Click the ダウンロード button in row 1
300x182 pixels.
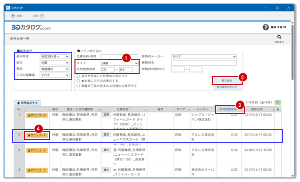click(x=37, y=115)
